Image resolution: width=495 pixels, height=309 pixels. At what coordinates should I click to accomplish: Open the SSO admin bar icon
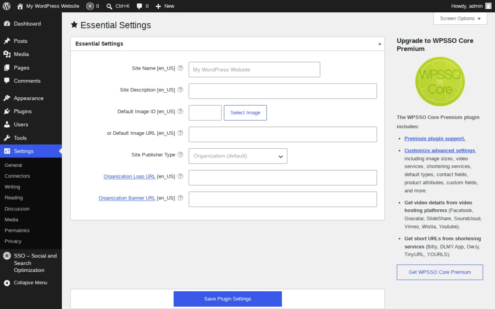[x=90, y=6]
